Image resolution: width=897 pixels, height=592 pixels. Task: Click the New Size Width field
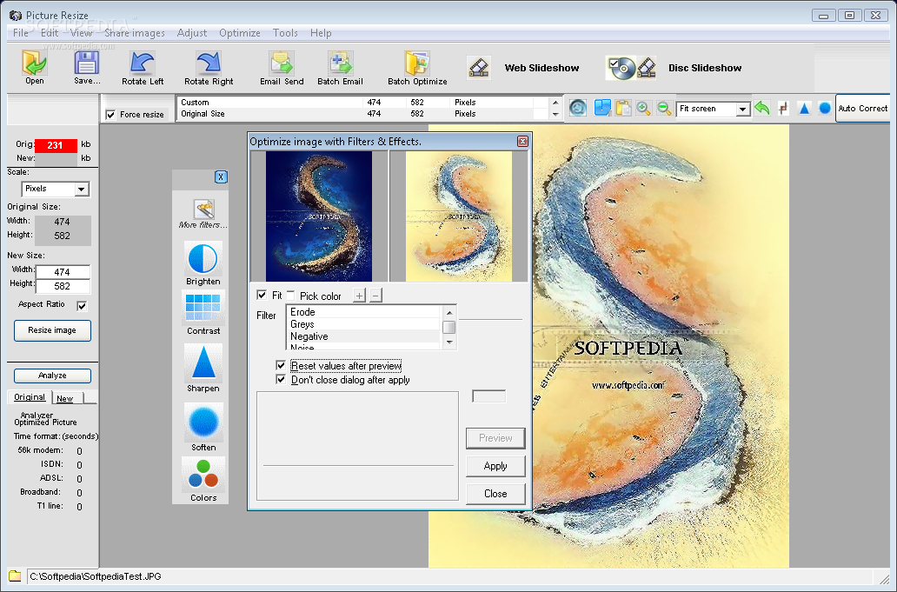63,272
